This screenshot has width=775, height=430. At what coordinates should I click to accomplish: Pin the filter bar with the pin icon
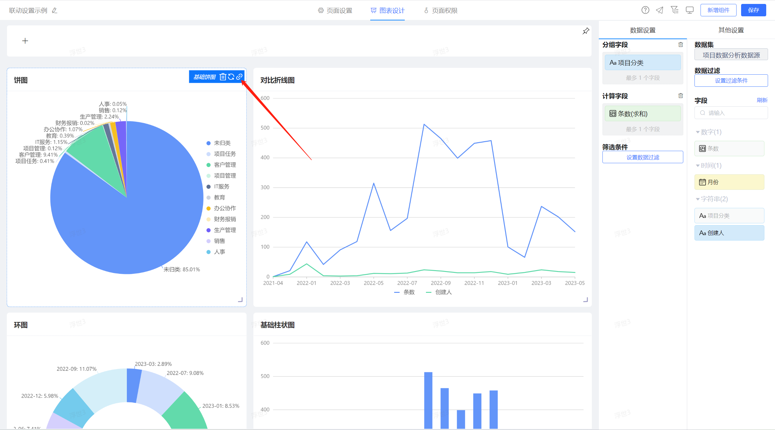tap(586, 31)
